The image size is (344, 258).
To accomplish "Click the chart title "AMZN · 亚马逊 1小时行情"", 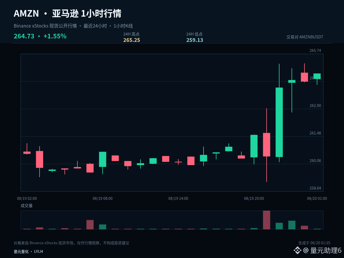I will [68, 13].
